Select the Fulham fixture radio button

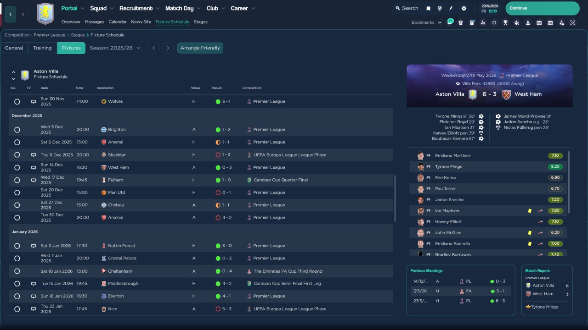17,180
